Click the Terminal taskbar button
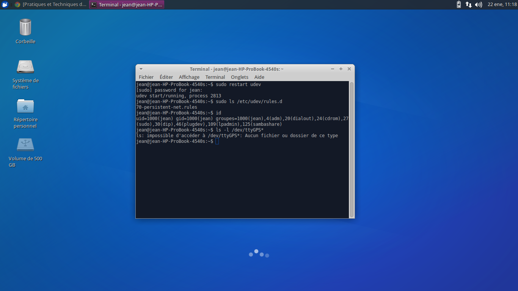518x291 pixels. pyautogui.click(x=127, y=5)
